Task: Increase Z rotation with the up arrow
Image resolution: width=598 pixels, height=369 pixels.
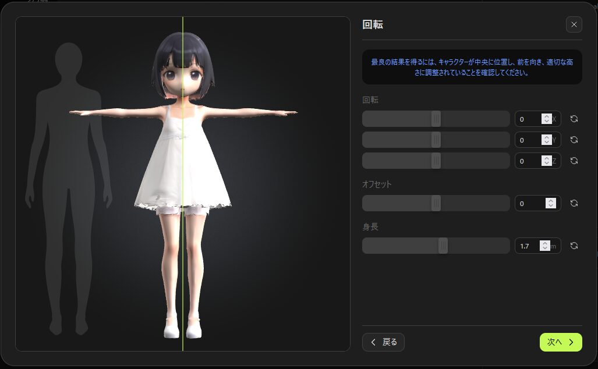Action: pos(546,158)
